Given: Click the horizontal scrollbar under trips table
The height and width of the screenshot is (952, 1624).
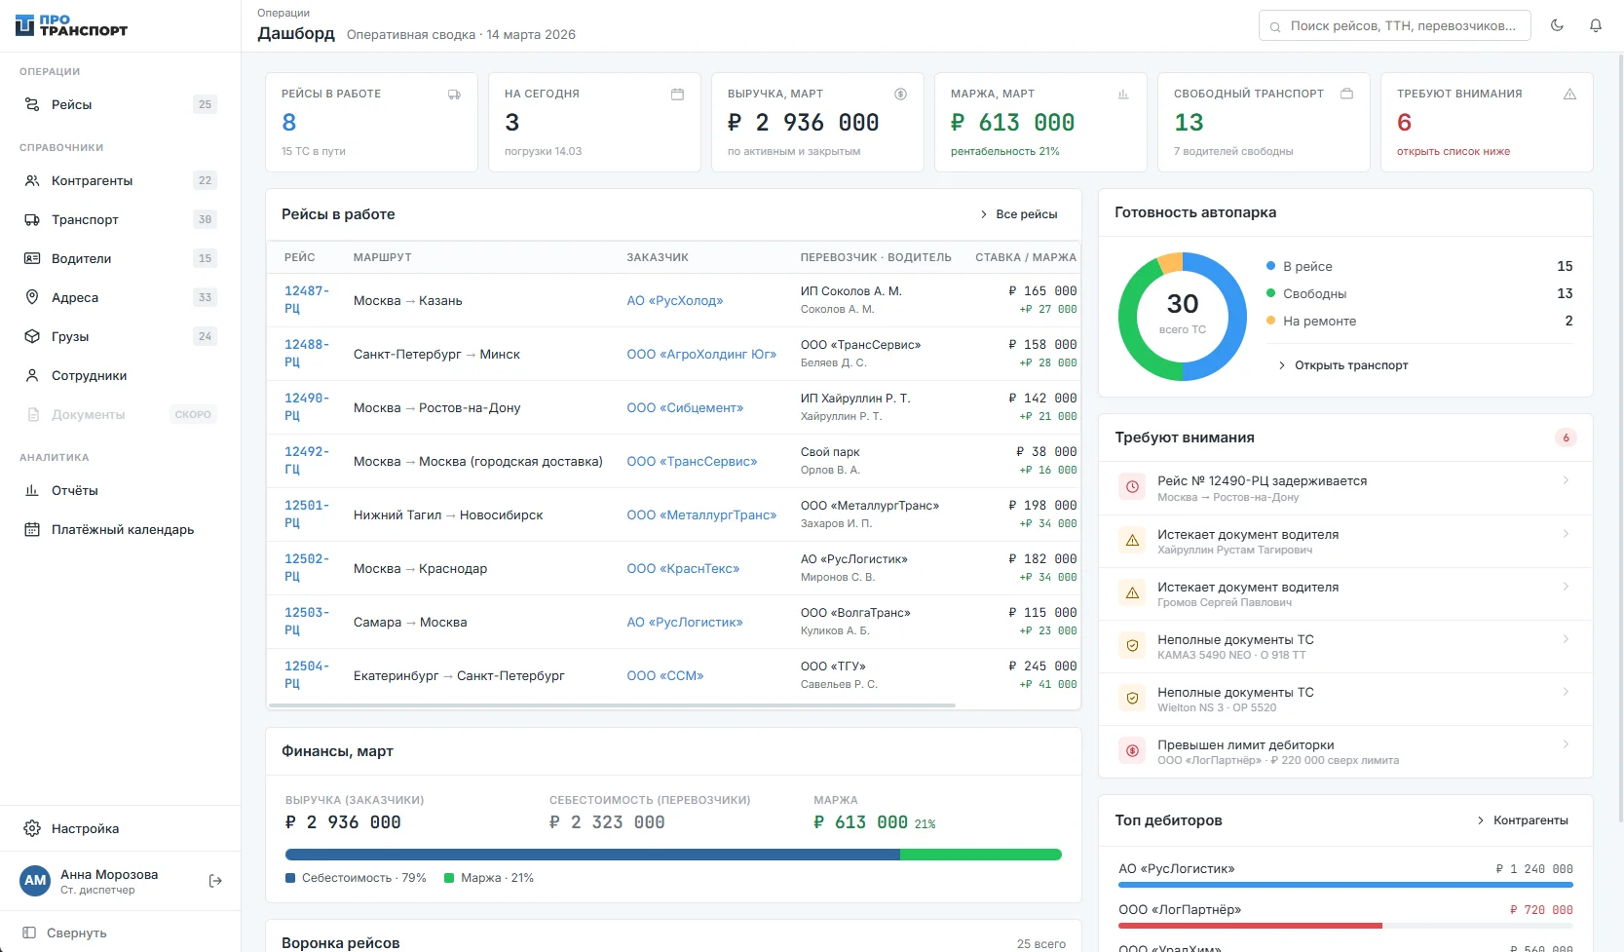Looking at the screenshot, I should 611,705.
